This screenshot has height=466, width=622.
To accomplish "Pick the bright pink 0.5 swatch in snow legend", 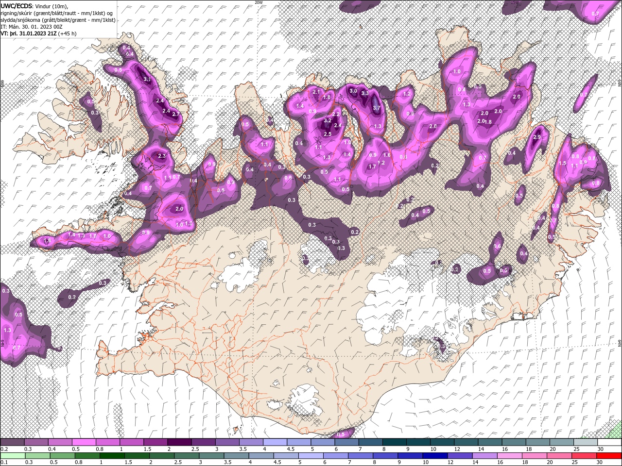I will pyautogui.click(x=84, y=442).
